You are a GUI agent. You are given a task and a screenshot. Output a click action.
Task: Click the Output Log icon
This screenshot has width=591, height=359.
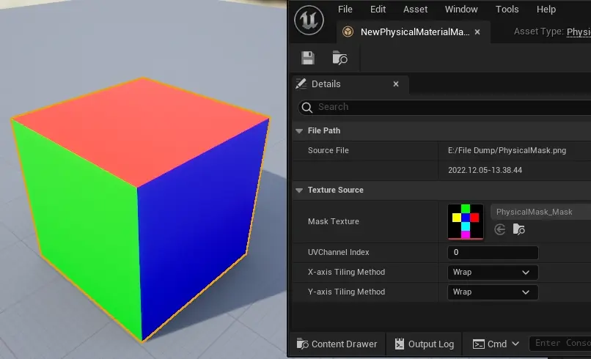[x=400, y=344]
